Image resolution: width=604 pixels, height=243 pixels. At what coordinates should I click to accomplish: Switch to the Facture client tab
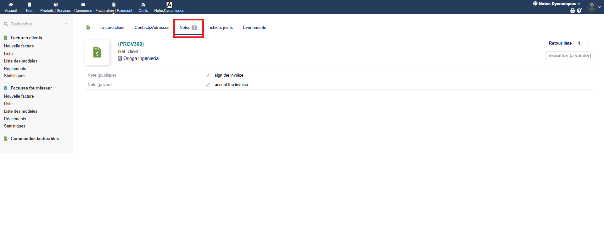112,28
